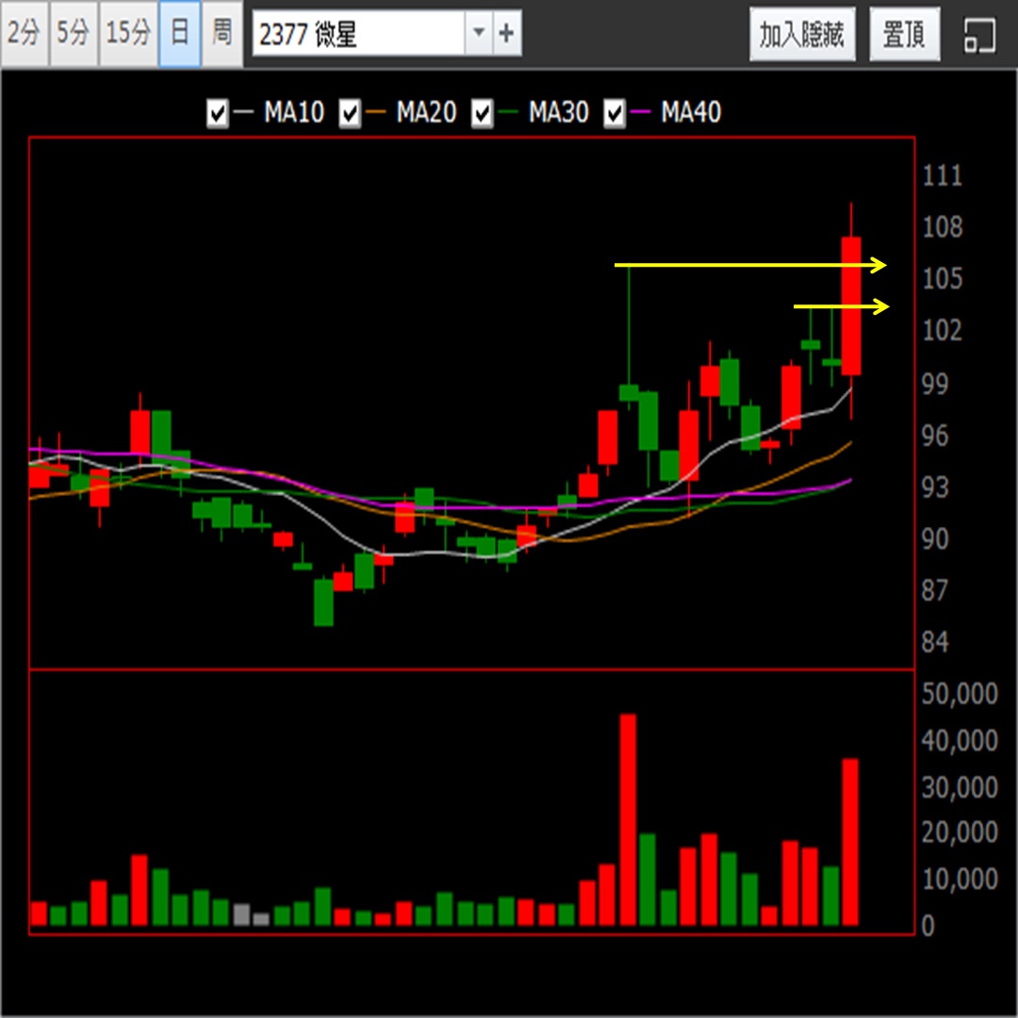This screenshot has height=1018, width=1018.
Task: Click the last red volume bar
Action: coord(850,842)
